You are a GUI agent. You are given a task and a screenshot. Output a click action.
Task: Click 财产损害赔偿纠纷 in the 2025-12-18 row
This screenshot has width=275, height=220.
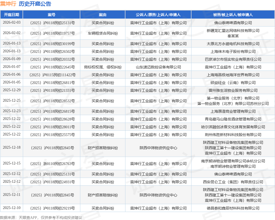[103, 148]
